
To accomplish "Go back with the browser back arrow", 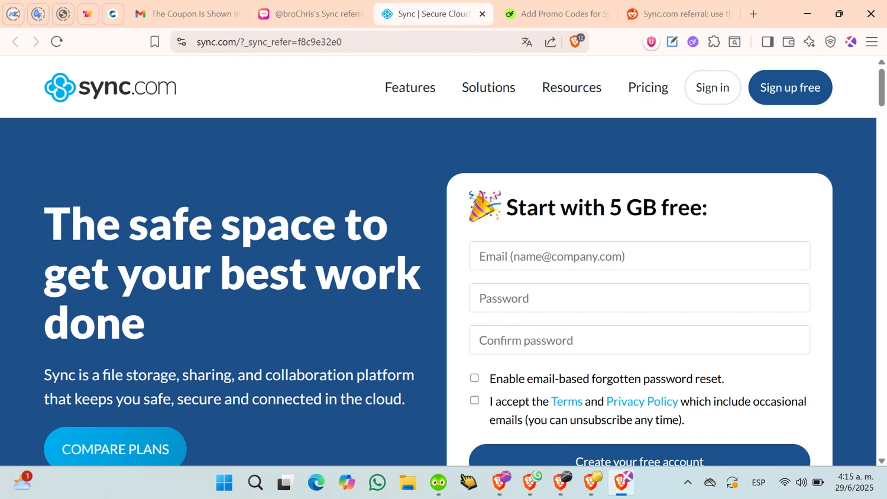I will coord(16,41).
